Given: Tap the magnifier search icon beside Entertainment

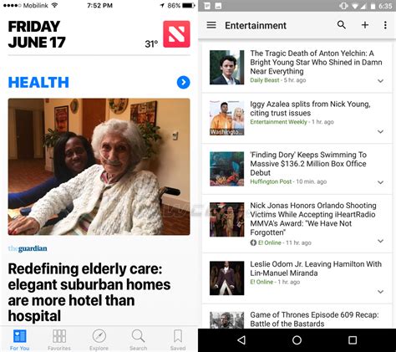Looking at the screenshot, I should point(342,25).
